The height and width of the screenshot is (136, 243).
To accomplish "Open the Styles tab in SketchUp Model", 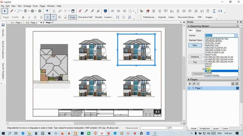I will click(x=198, y=31).
